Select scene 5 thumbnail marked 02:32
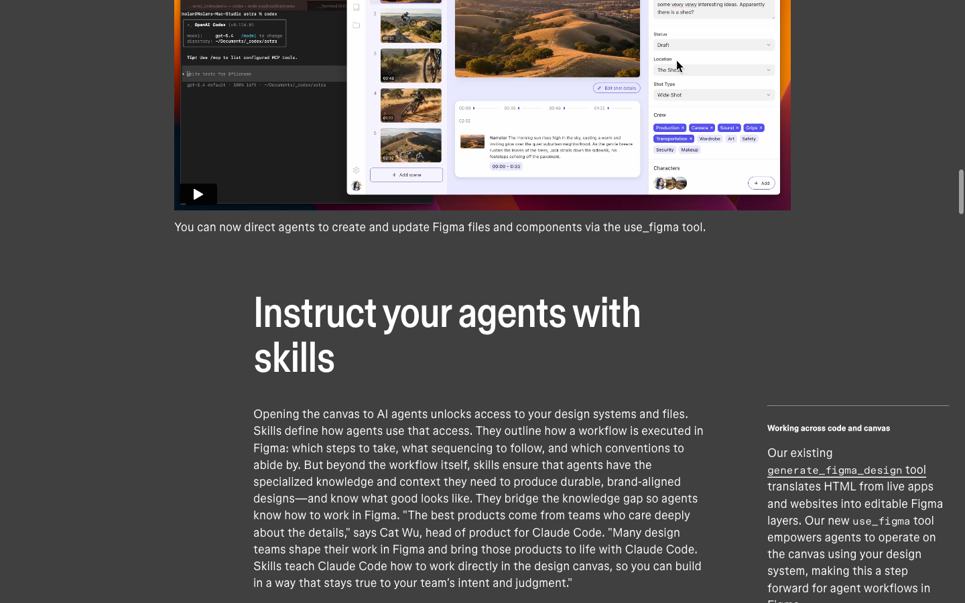The width and height of the screenshot is (965, 603). pyautogui.click(x=411, y=145)
